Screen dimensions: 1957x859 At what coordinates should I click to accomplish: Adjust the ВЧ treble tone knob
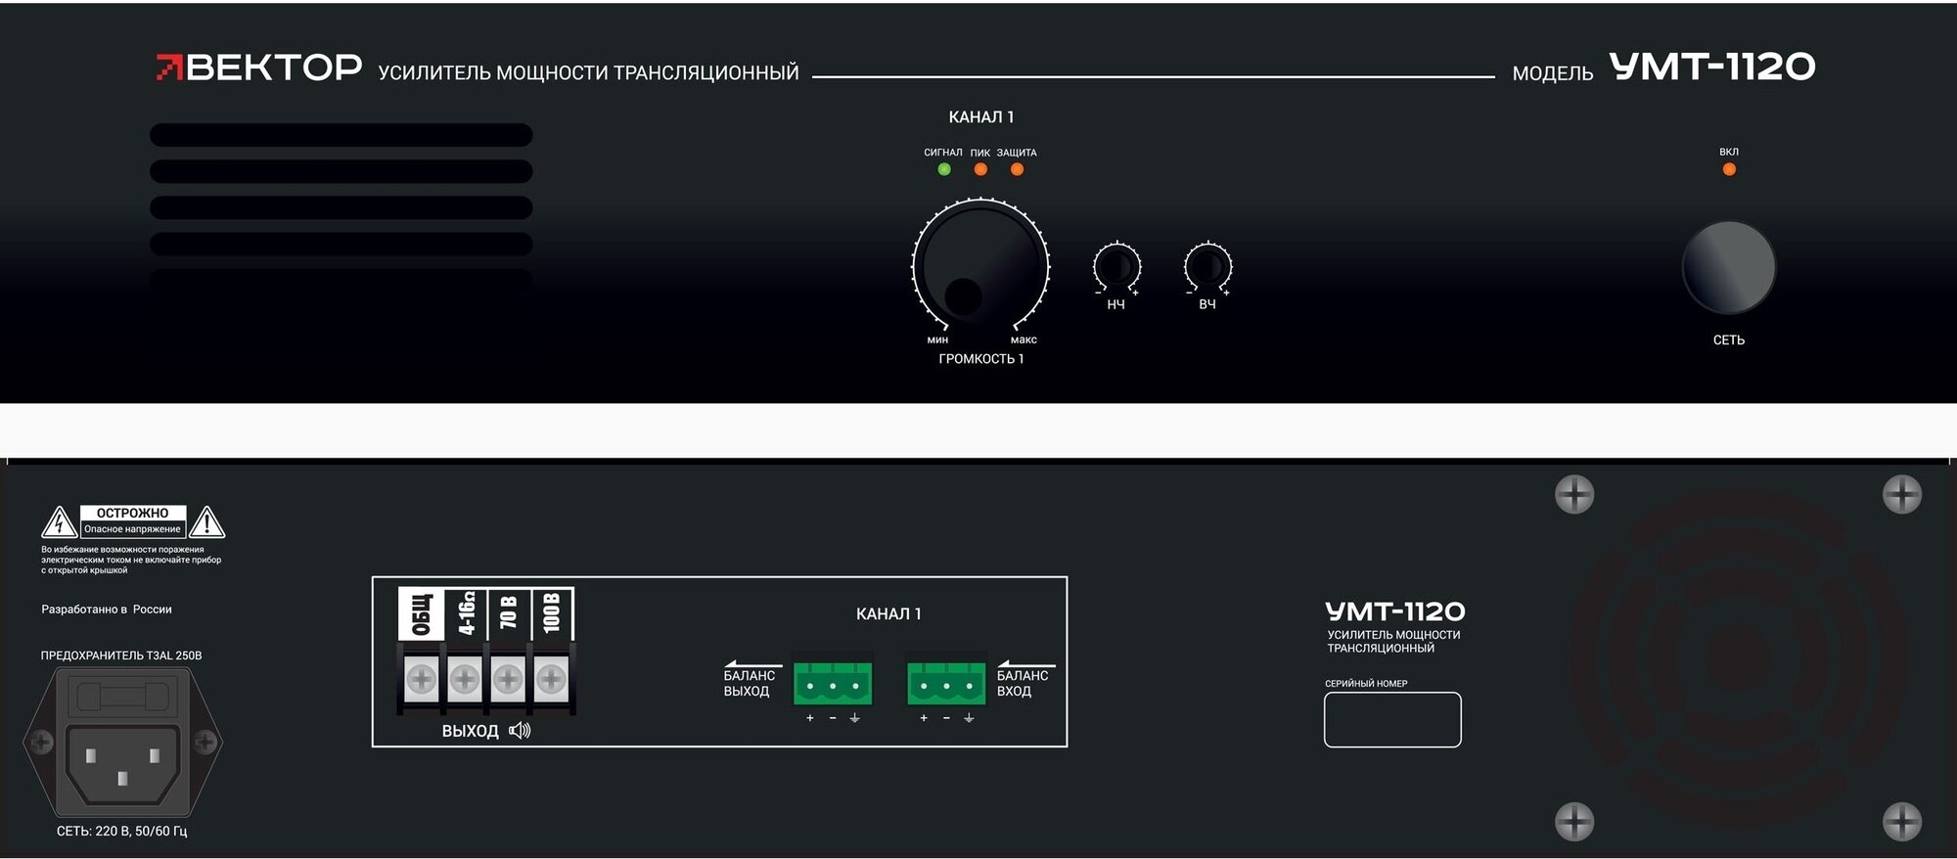pyautogui.click(x=1207, y=266)
